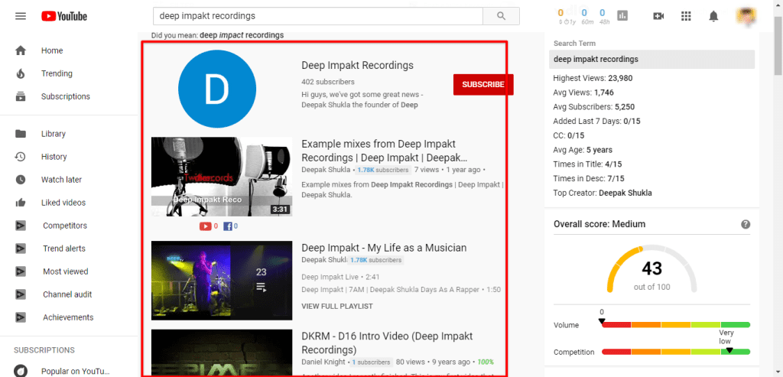Image resolution: width=783 pixels, height=377 pixels.
Task: Click the overall score help question icon
Action: pyautogui.click(x=746, y=224)
